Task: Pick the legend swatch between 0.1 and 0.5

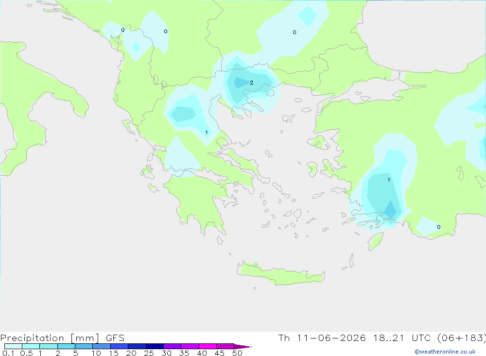Action: pyautogui.click(x=13, y=346)
